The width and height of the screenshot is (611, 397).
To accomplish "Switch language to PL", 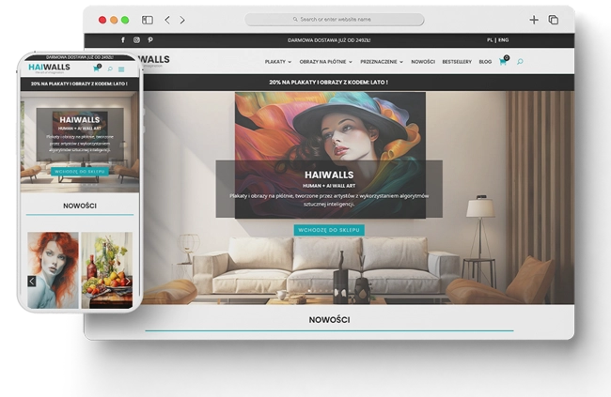I will (490, 39).
